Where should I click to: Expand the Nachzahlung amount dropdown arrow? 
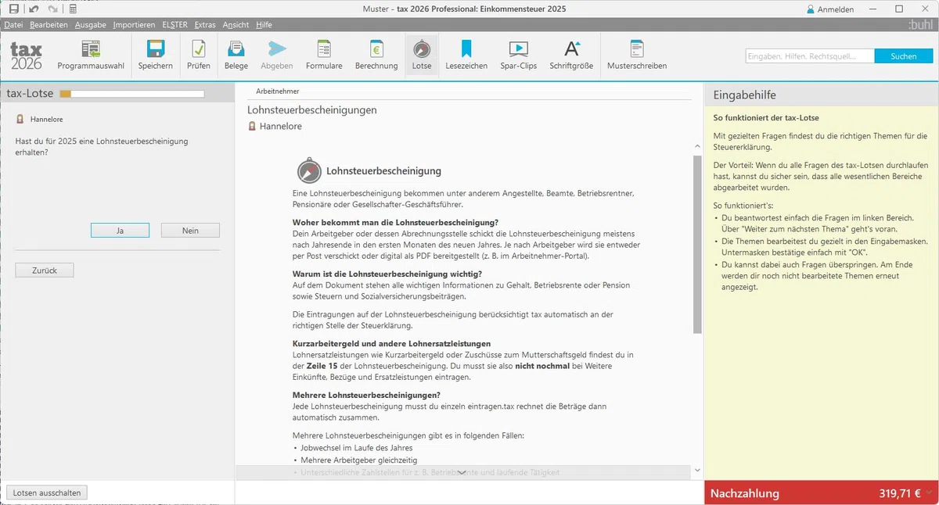click(928, 492)
